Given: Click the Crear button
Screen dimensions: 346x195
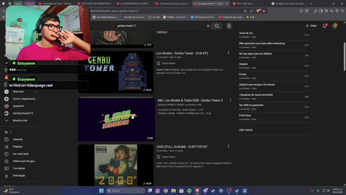Looking at the screenshot, I should click(x=311, y=26).
